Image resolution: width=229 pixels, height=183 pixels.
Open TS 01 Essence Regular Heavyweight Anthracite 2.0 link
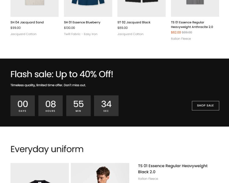pos(192,25)
